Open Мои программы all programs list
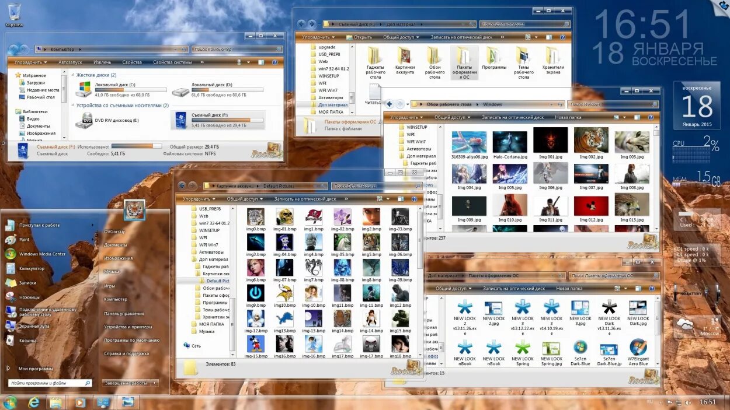Viewport: 730px width, 410px height. 29,368
